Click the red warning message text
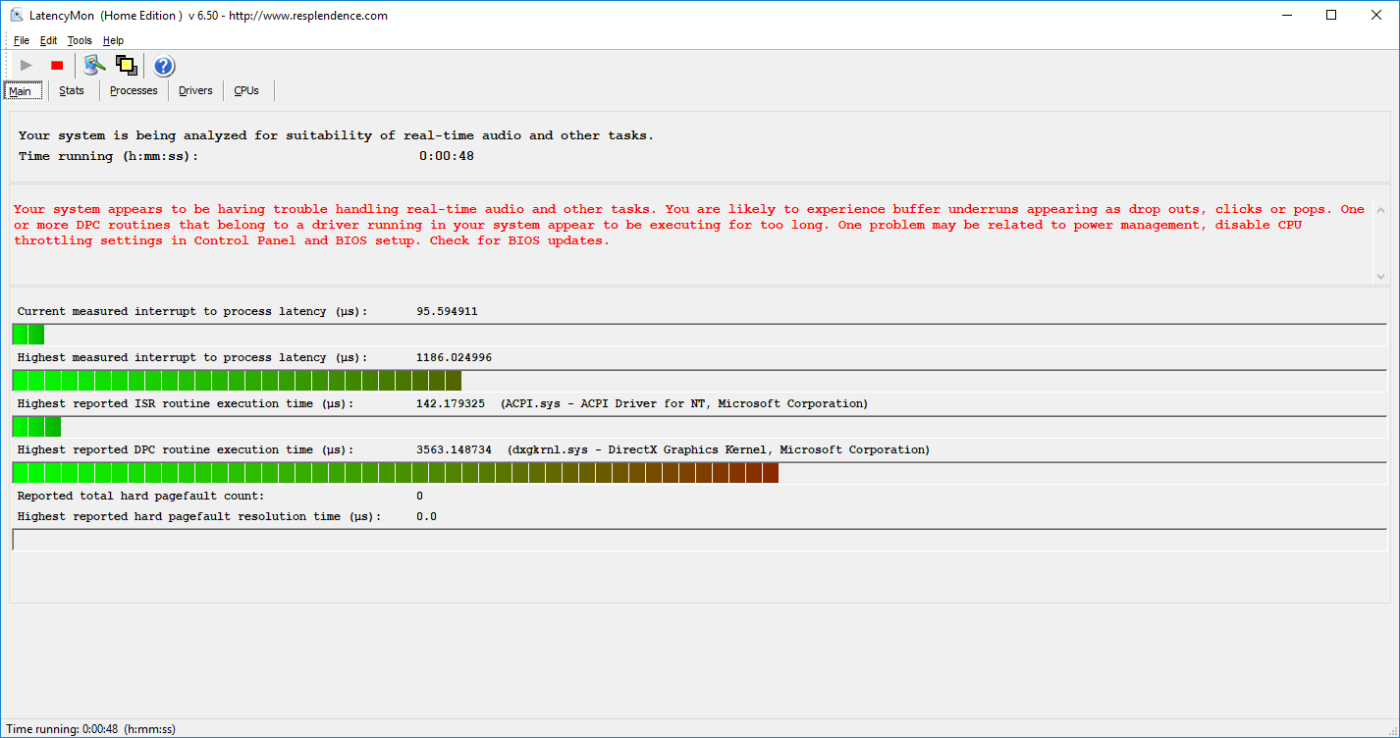The width and height of the screenshot is (1400, 738). [689, 225]
